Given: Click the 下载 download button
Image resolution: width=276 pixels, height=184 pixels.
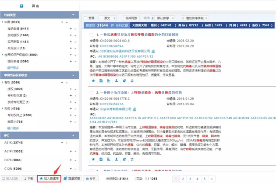Looking at the screenshot, I should tap(28, 178).
